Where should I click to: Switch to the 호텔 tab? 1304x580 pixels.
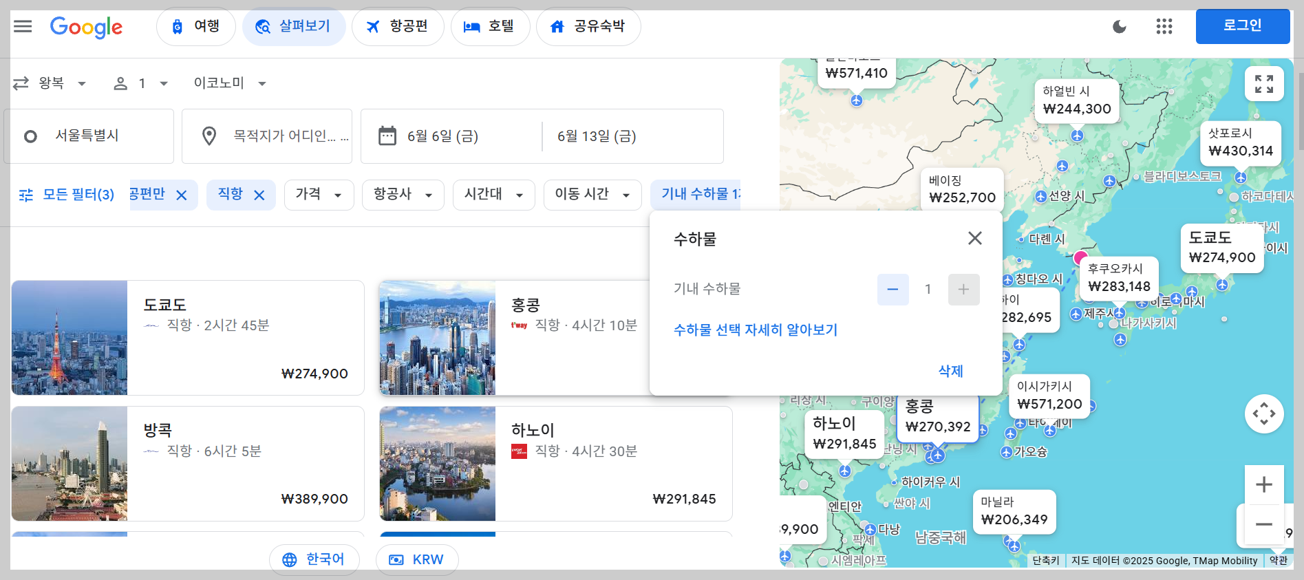(x=490, y=27)
